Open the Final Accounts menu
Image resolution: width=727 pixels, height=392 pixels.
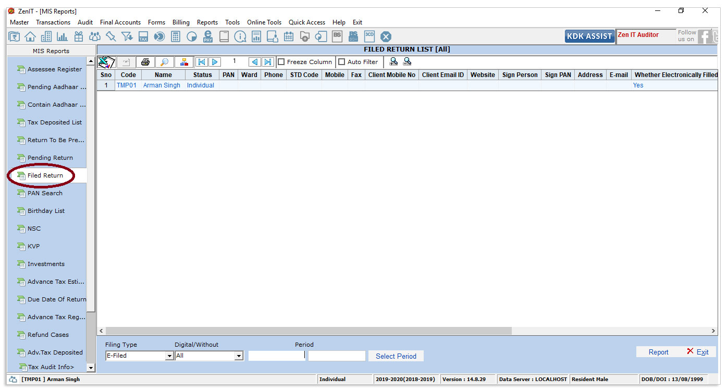point(120,22)
